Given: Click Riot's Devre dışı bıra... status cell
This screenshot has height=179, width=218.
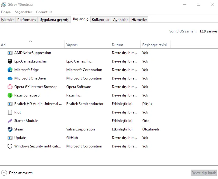Looking at the screenshot, I should point(124,112).
